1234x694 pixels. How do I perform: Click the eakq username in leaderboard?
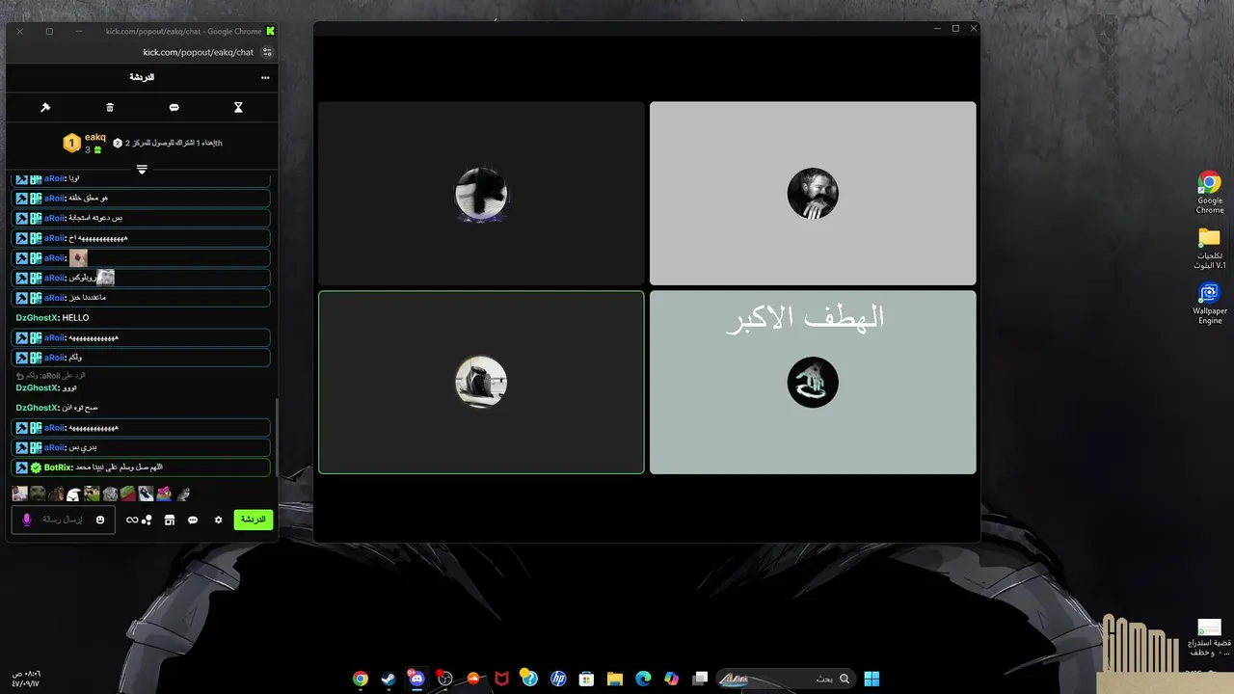pyautogui.click(x=95, y=137)
